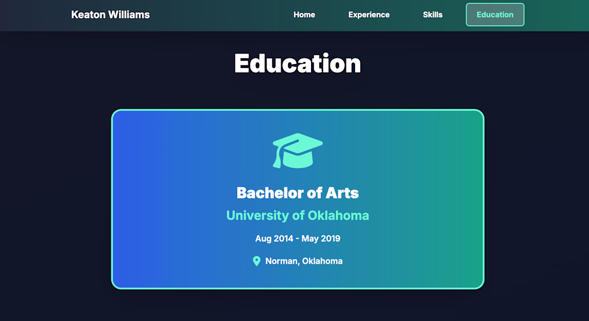Viewport: 589px width, 321px height.
Task: Open the Experience nav link
Action: click(x=369, y=14)
